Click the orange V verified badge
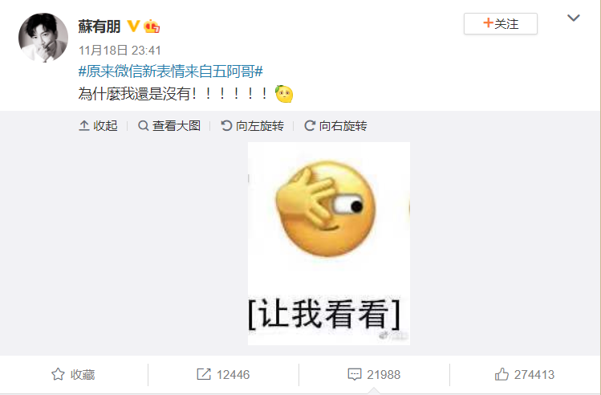The width and height of the screenshot is (601, 395). tap(133, 26)
